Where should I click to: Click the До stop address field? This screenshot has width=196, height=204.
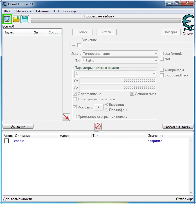click(118, 88)
